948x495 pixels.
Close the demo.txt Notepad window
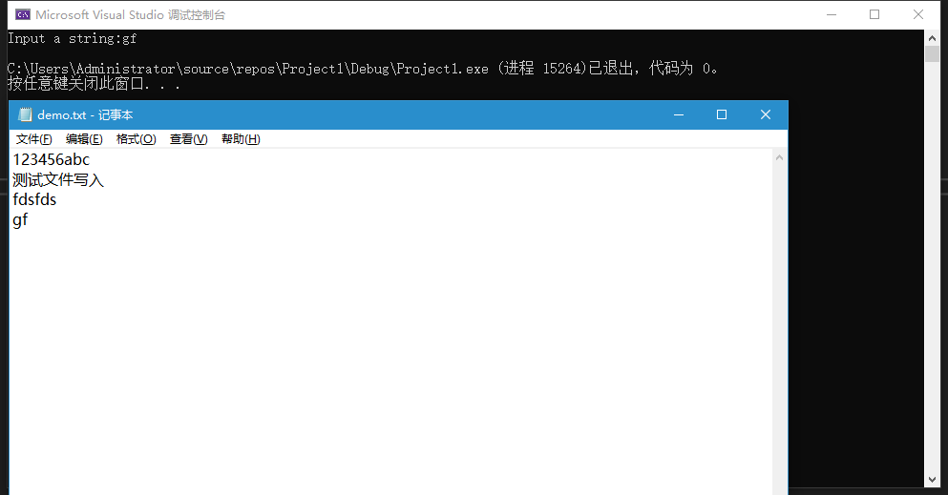tap(766, 114)
